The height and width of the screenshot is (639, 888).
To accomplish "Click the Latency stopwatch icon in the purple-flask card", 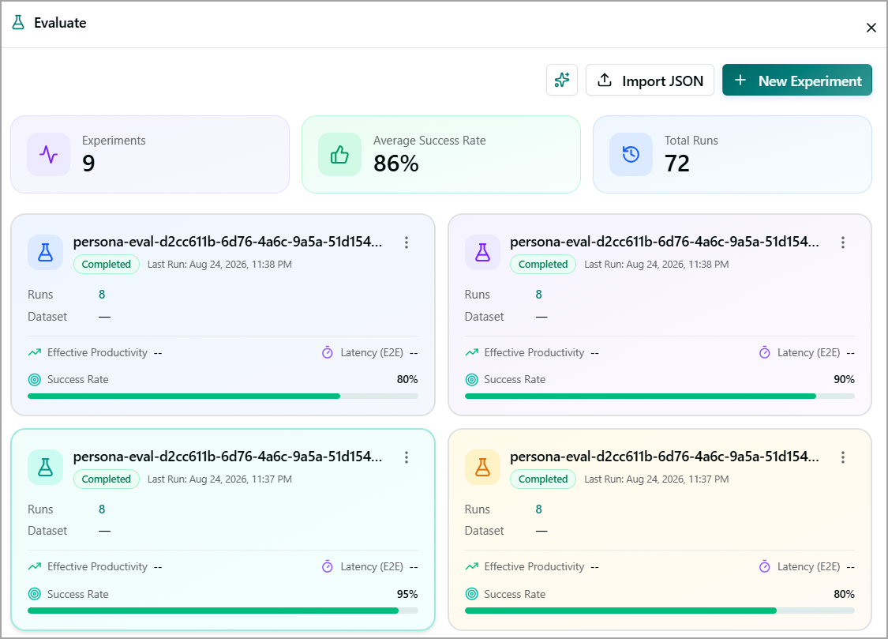I will (765, 352).
